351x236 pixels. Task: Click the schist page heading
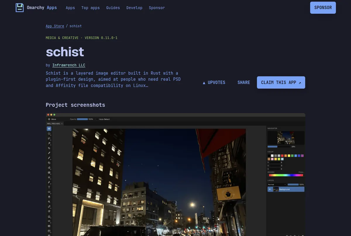point(65,52)
